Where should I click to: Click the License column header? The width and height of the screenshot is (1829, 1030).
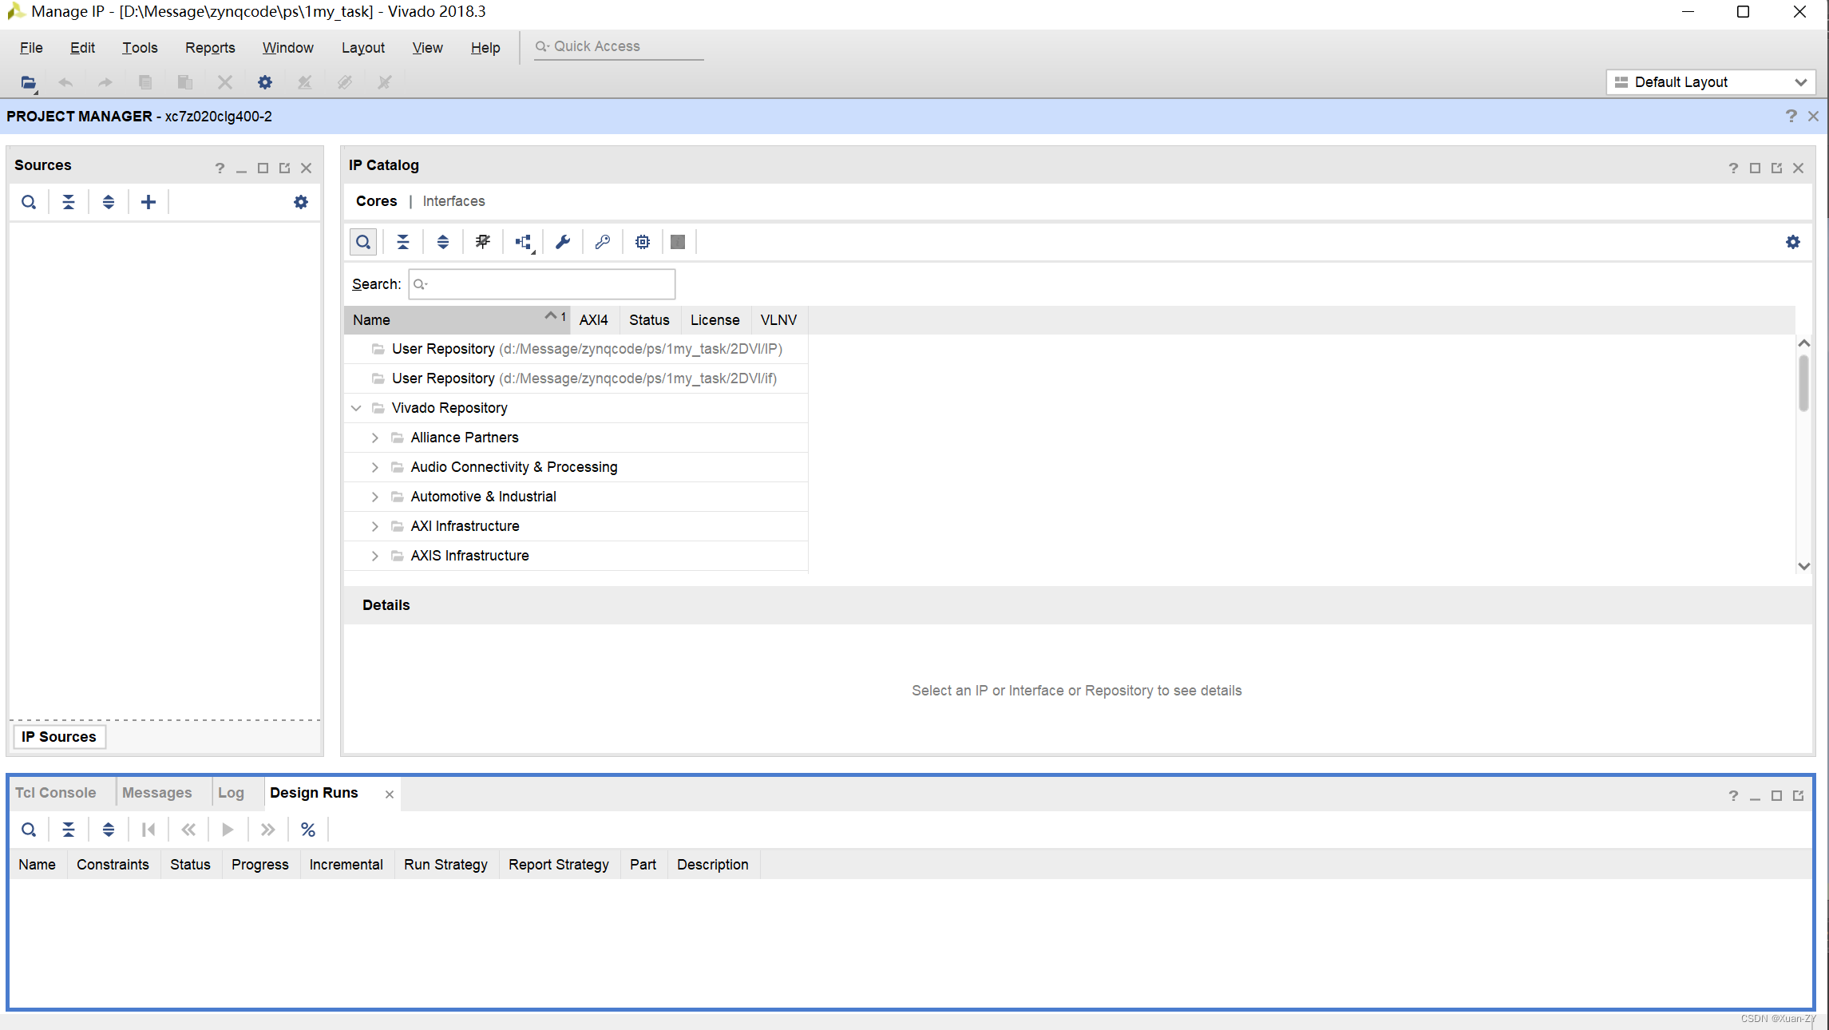coord(715,320)
